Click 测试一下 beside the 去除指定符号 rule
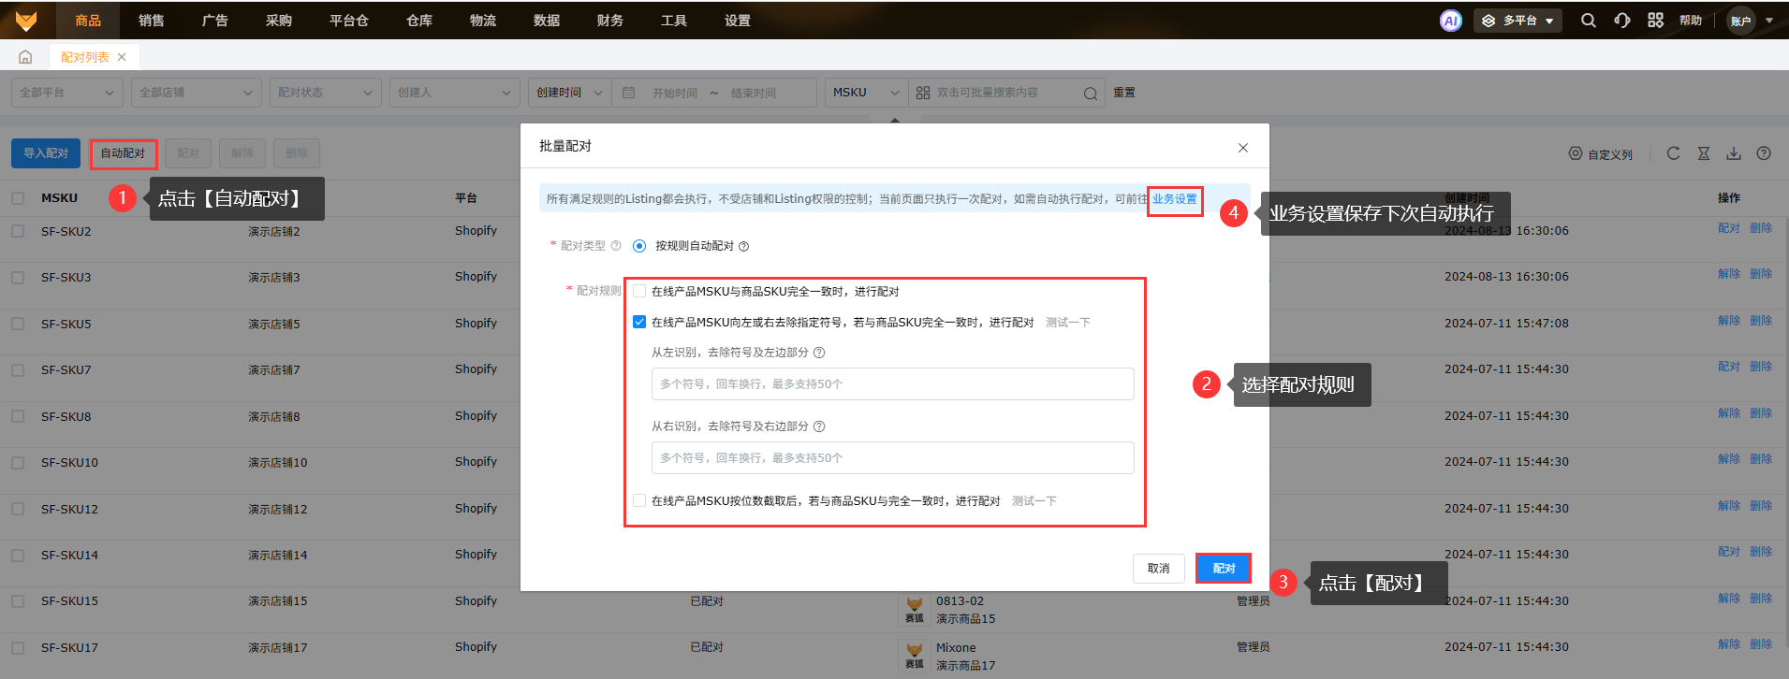1789x679 pixels. coord(1068,323)
